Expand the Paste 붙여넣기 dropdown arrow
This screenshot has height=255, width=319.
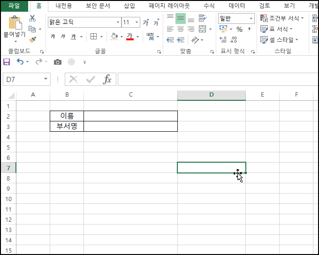(15, 41)
